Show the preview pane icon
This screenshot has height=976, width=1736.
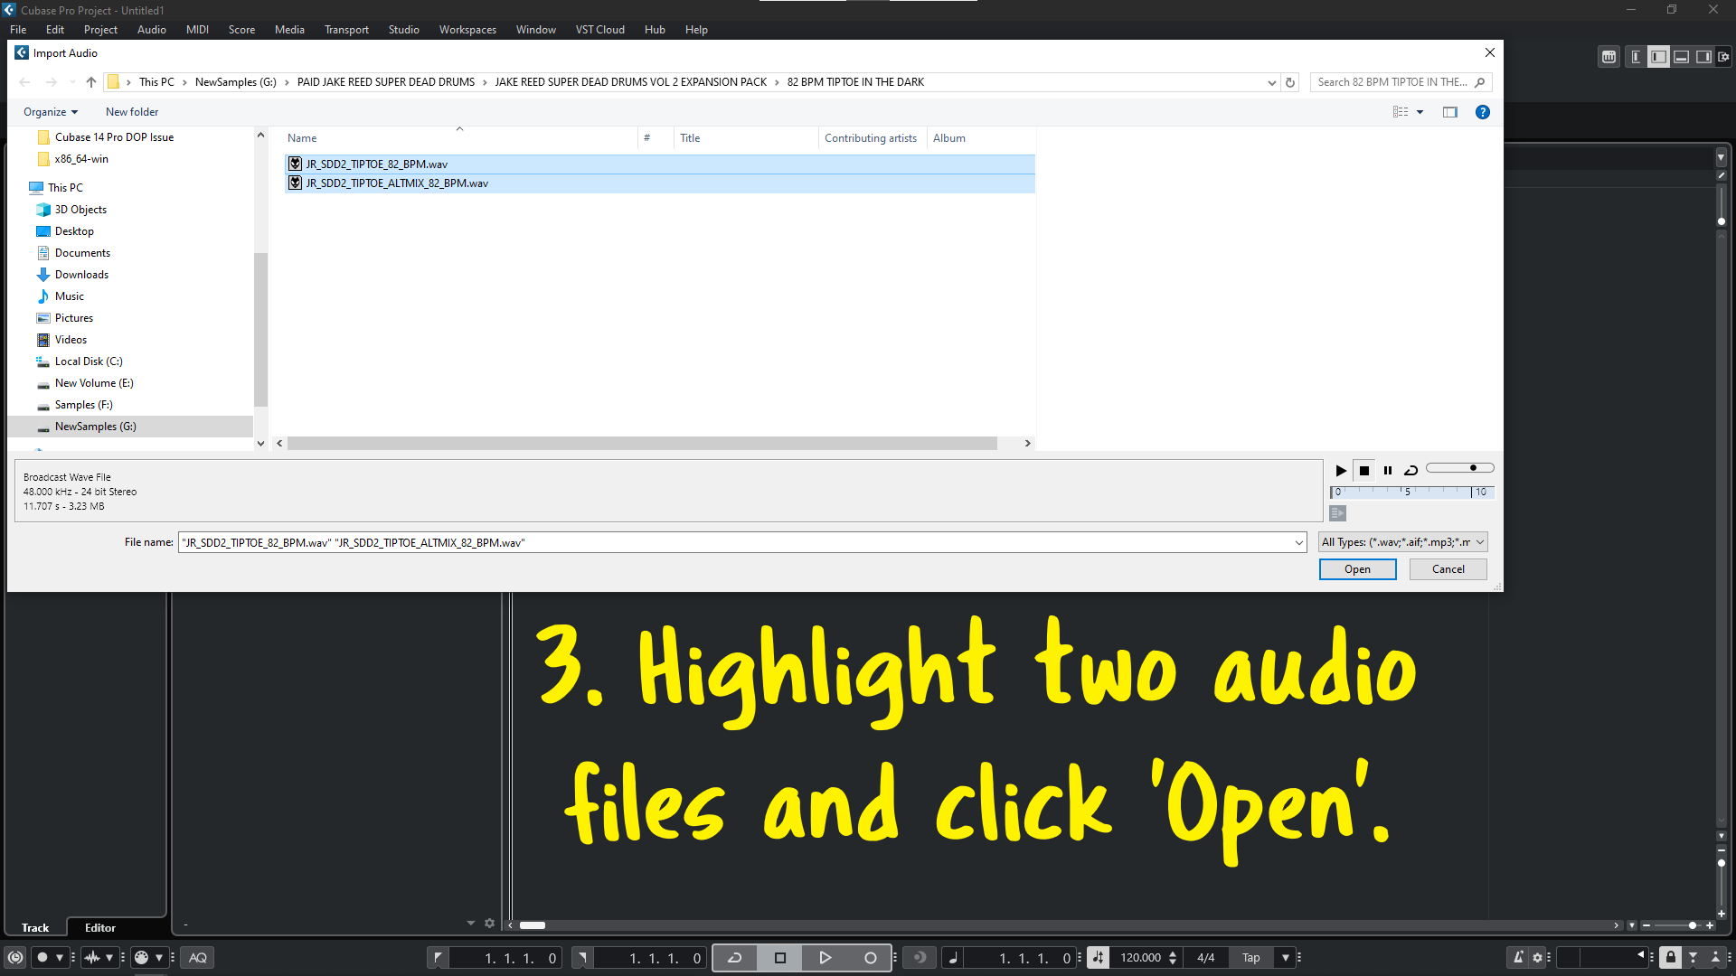[1450, 112]
